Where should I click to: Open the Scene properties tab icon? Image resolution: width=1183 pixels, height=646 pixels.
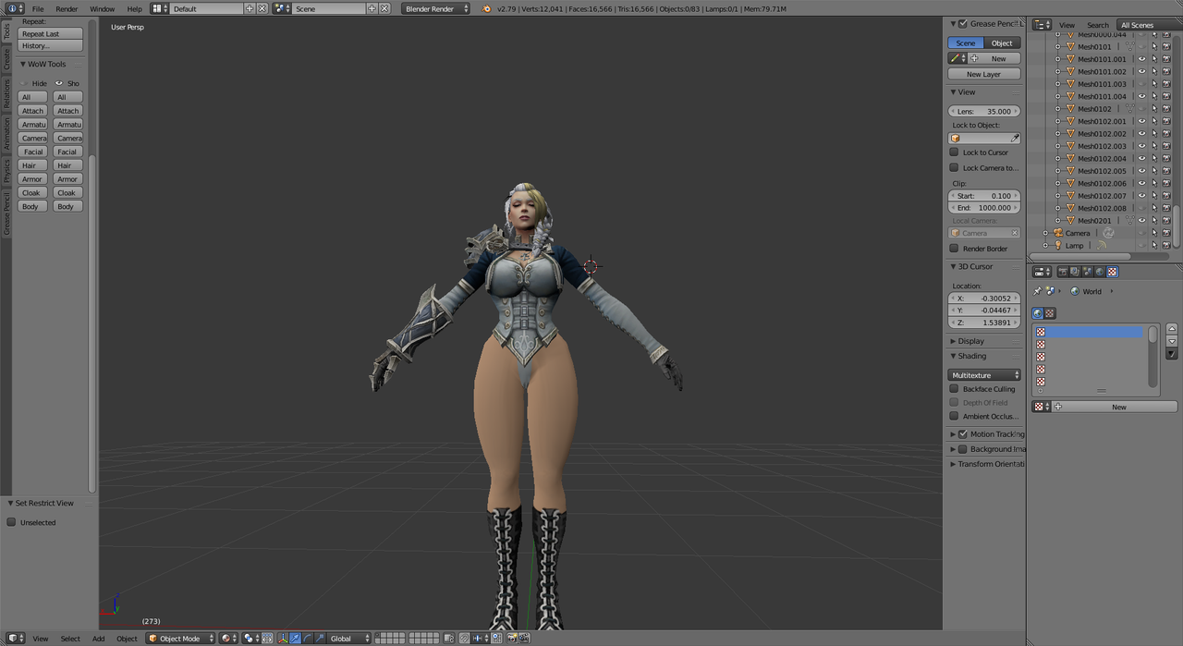click(1088, 272)
